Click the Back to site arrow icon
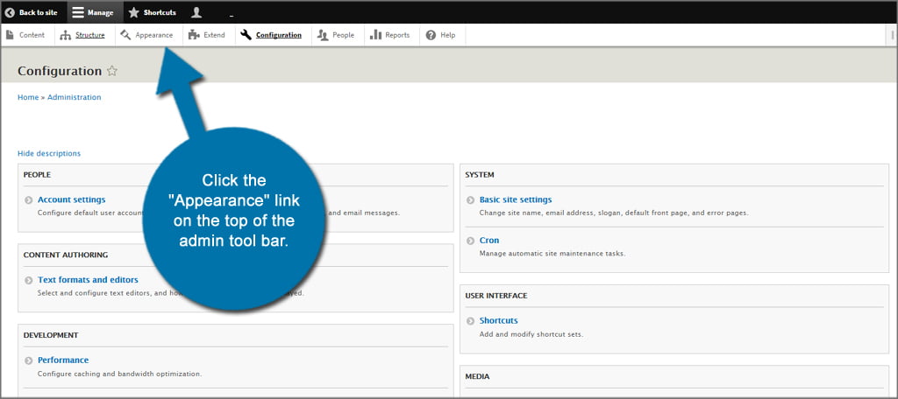Screen dimensions: 898x399 click(x=10, y=12)
